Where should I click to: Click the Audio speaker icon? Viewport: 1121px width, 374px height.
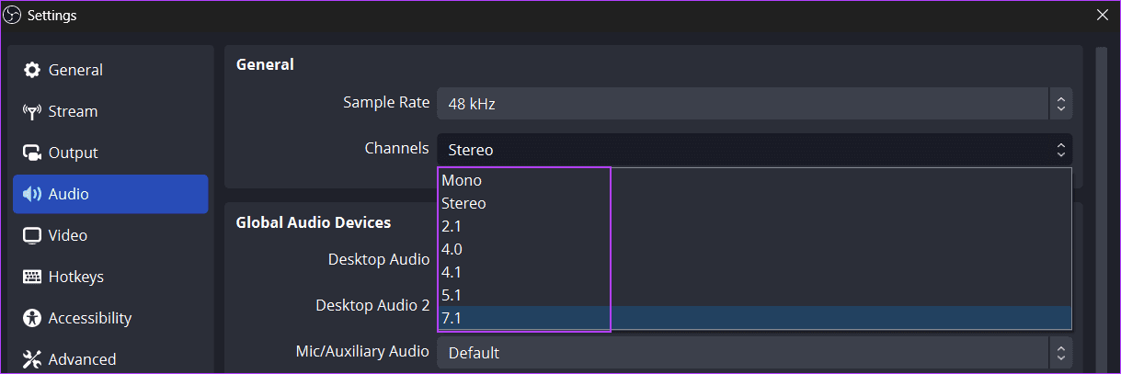tap(32, 194)
